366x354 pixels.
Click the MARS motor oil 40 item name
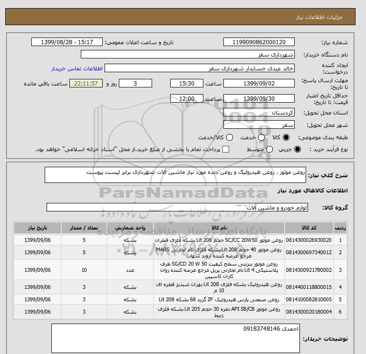[219, 252]
